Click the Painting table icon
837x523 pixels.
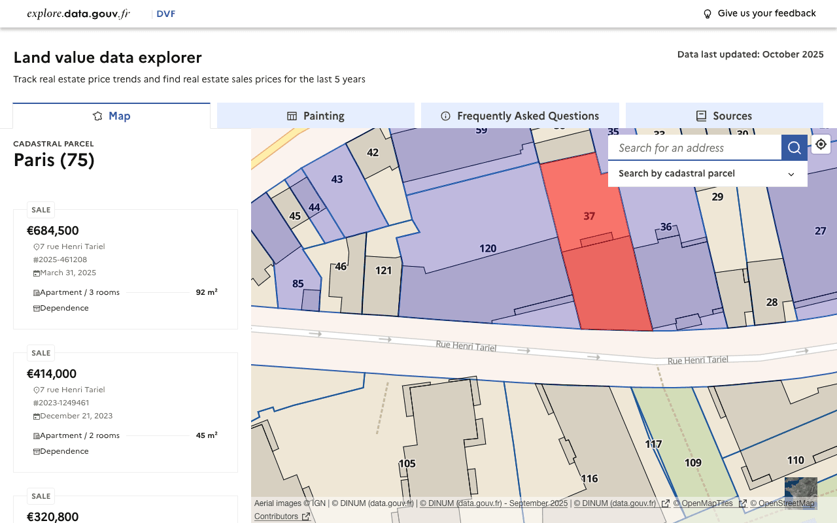[x=292, y=116]
